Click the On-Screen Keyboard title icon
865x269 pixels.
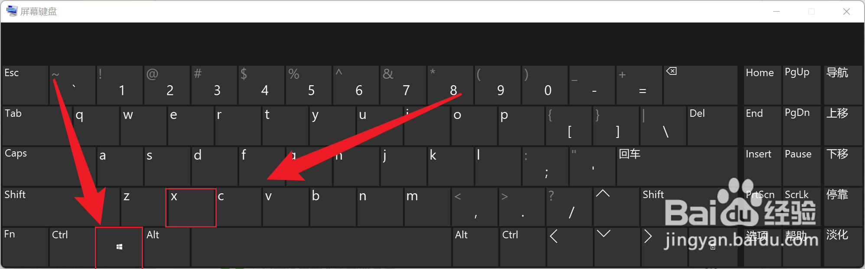[12, 11]
